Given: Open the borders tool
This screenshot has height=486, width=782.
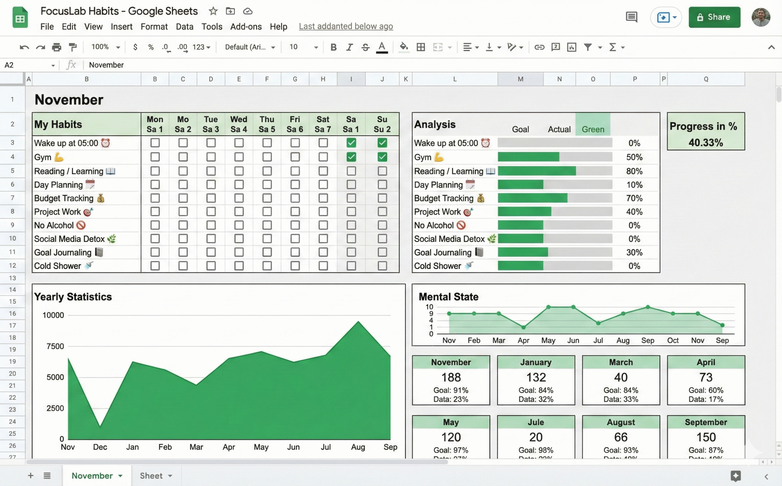Looking at the screenshot, I should (x=421, y=47).
